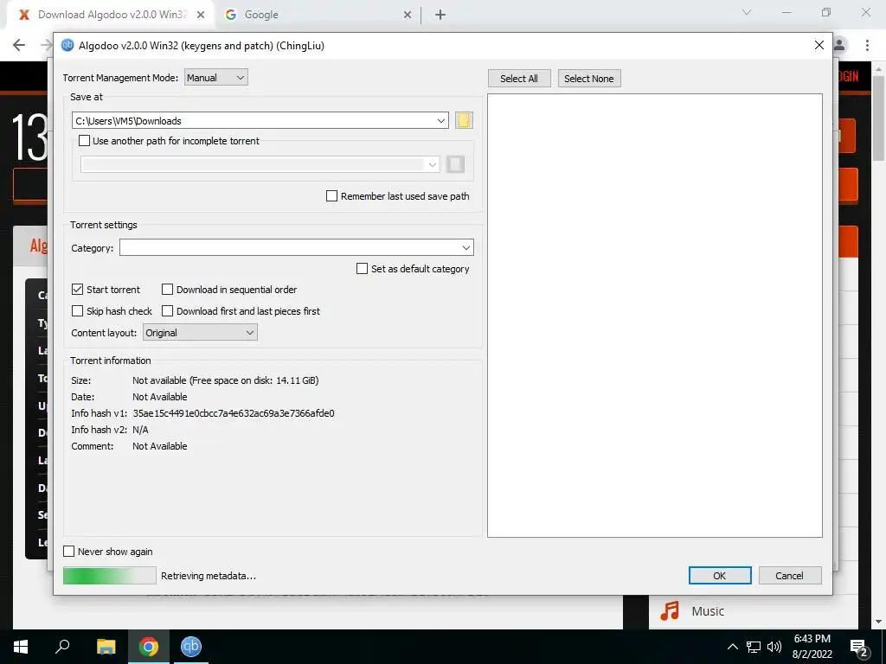Image resolution: width=886 pixels, height=664 pixels.
Task: Click the Select None button
Action: (588, 79)
